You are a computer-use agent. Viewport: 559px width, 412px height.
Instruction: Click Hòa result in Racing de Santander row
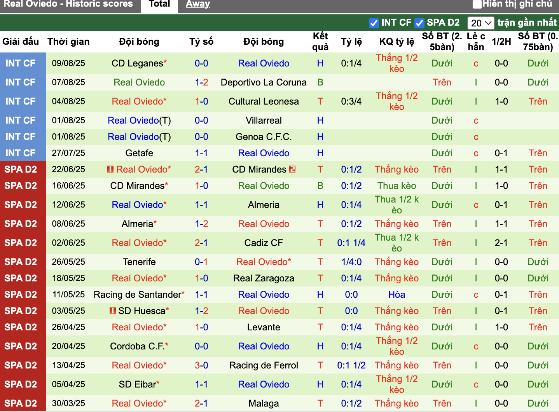397,295
